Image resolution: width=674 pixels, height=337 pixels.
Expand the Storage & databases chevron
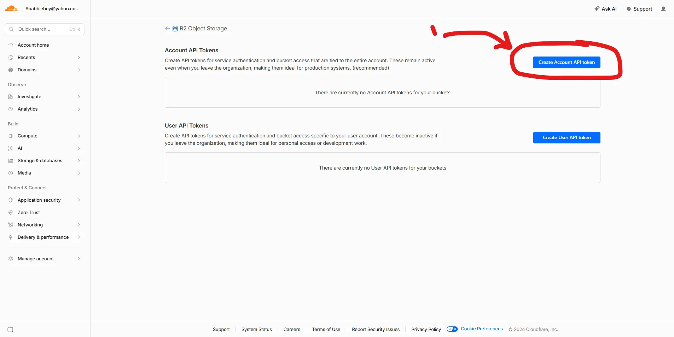pos(79,161)
